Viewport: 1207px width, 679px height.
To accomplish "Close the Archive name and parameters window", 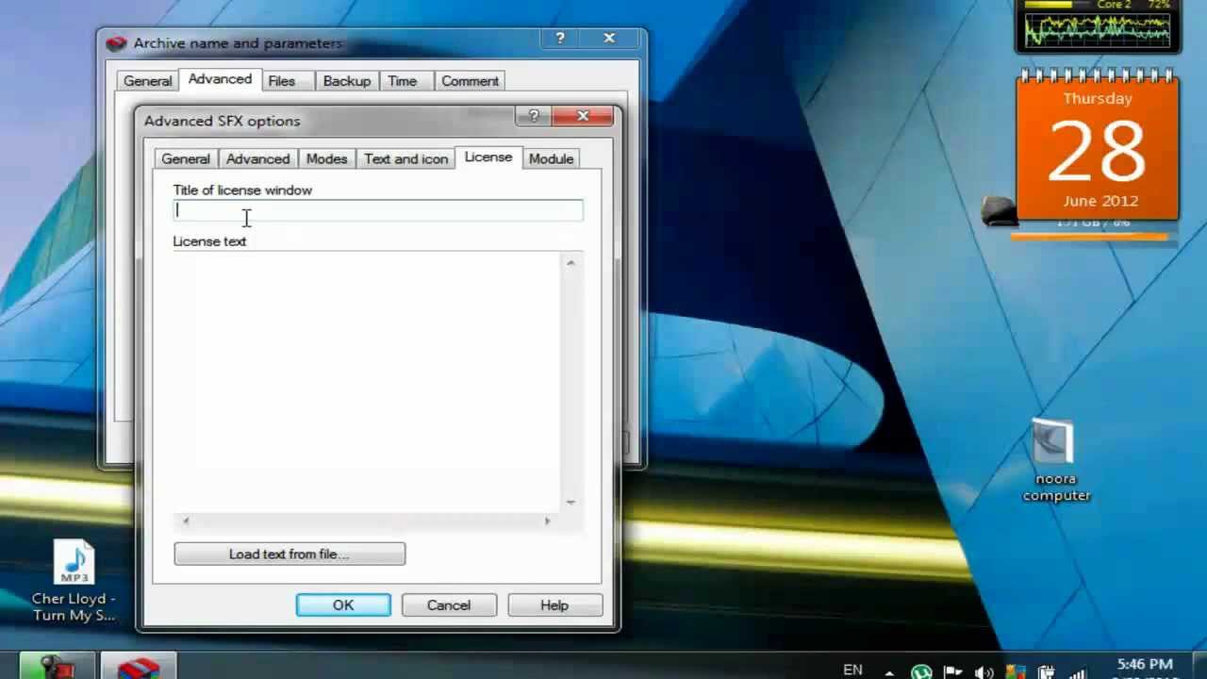I will click(x=609, y=39).
